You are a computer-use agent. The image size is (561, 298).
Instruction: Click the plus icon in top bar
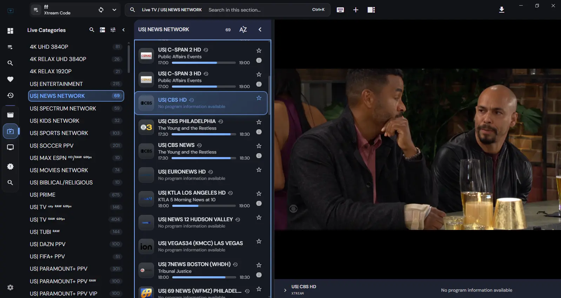(356, 10)
